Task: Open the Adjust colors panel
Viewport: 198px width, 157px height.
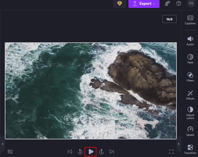Action: point(190,113)
